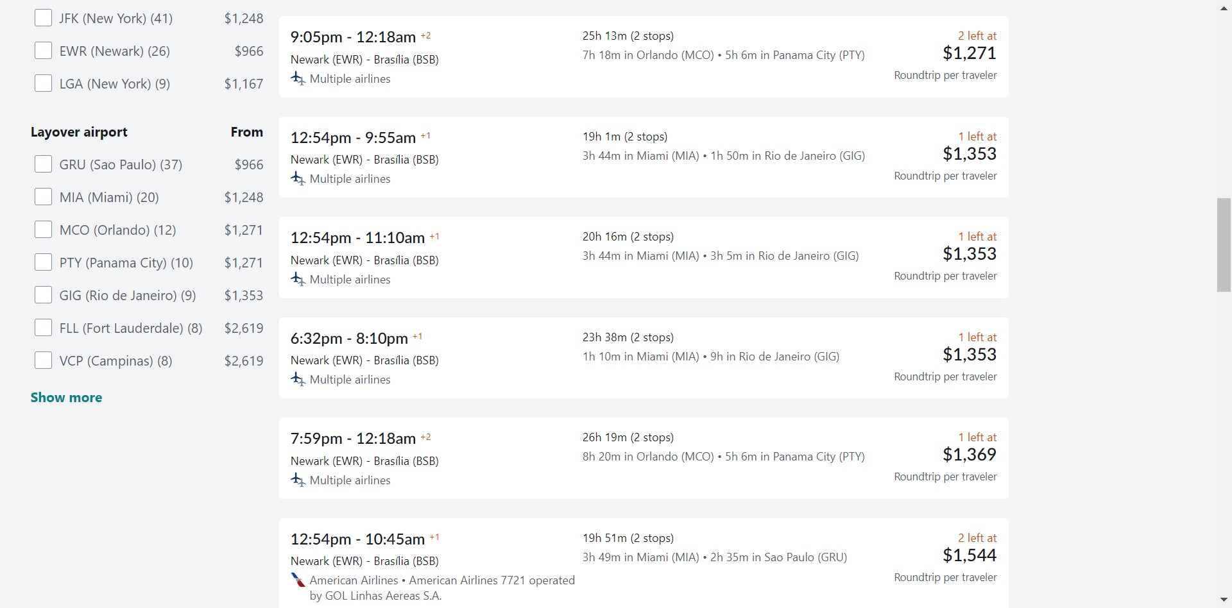Click the American Airlines logo icon
1232x608 pixels.
(x=298, y=580)
